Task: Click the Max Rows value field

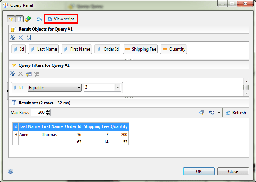Action: point(39,112)
